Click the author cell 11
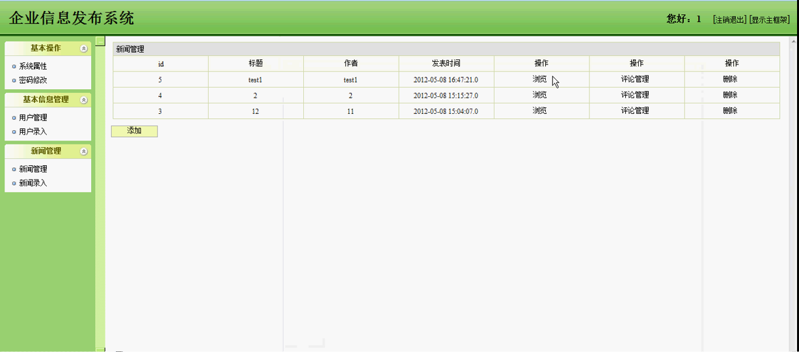This screenshot has width=799, height=352. pyautogui.click(x=351, y=111)
